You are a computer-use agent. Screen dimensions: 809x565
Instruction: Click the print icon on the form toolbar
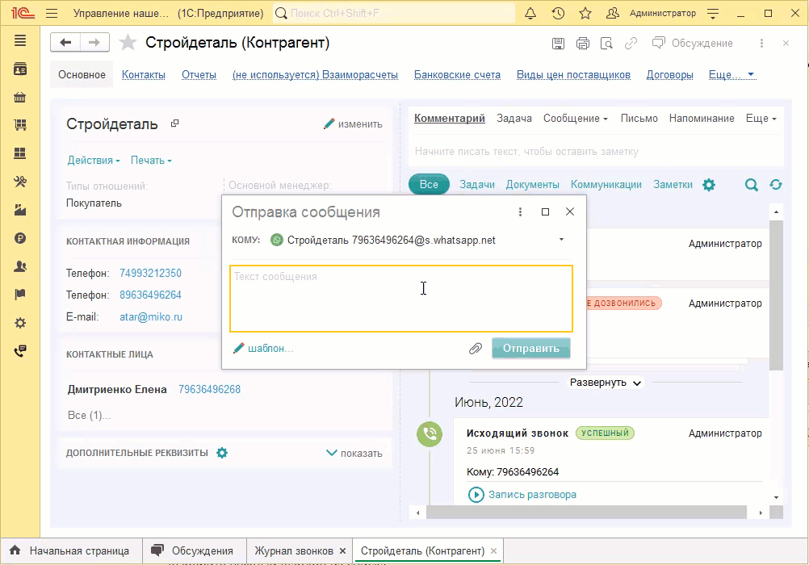(x=583, y=44)
